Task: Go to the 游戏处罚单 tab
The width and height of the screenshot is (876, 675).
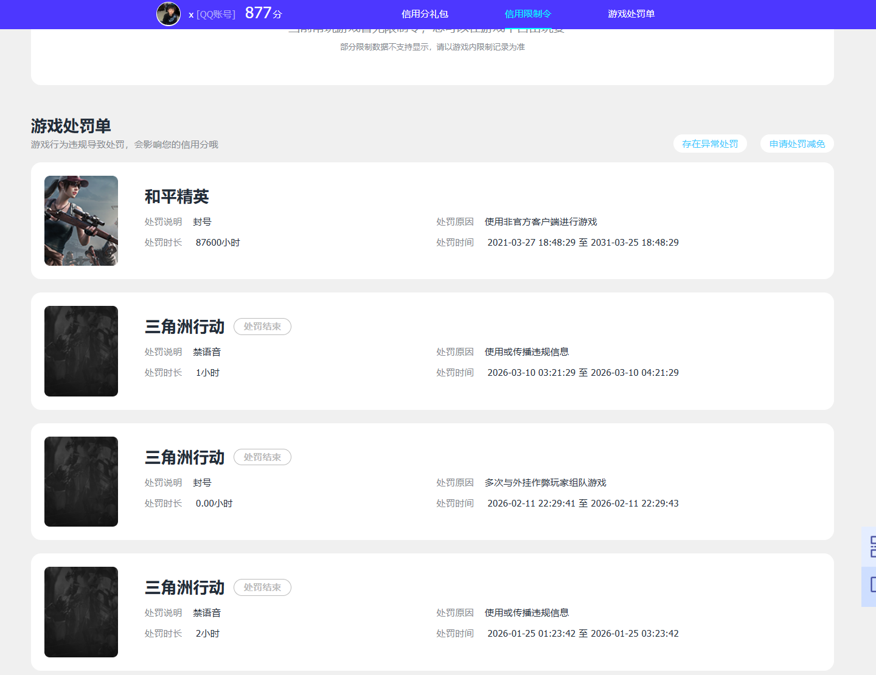Action: coord(631,14)
